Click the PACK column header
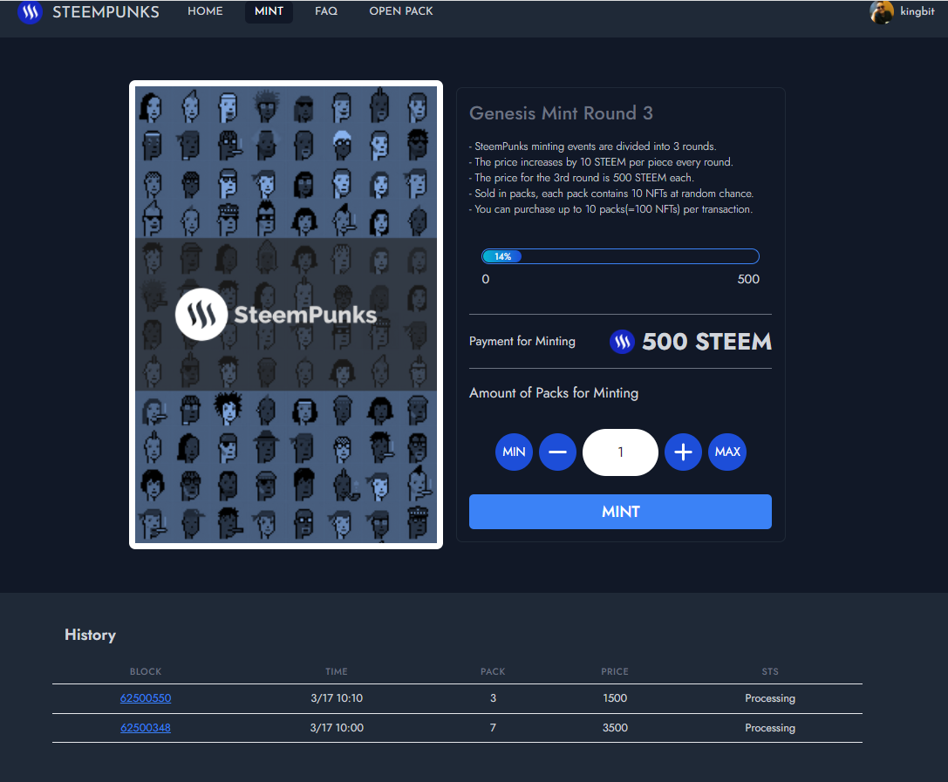This screenshot has width=948, height=782. click(493, 671)
